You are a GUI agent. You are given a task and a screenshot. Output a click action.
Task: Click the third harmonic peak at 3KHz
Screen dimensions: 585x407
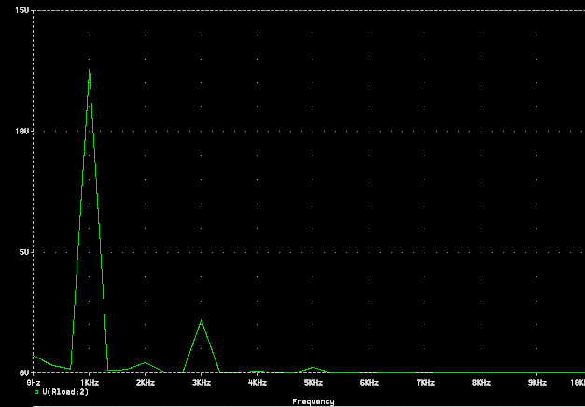click(201, 321)
